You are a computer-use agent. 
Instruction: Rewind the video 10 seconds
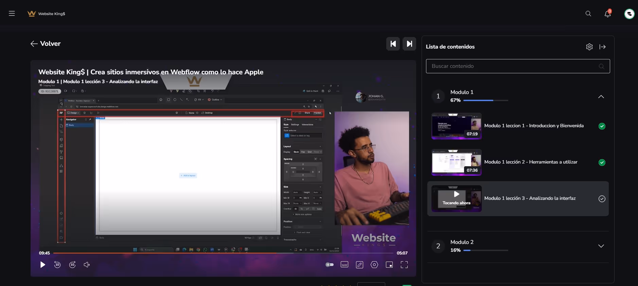point(57,265)
